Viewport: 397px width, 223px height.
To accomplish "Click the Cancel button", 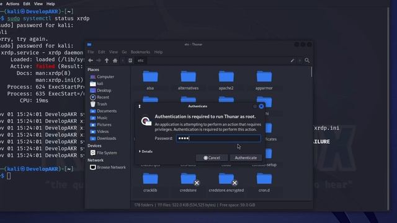I will 212,158.
